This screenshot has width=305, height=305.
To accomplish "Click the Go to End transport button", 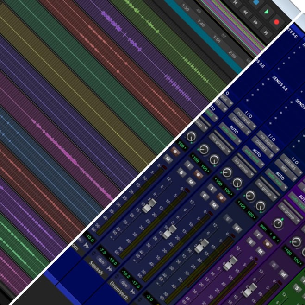I will [266, 32].
